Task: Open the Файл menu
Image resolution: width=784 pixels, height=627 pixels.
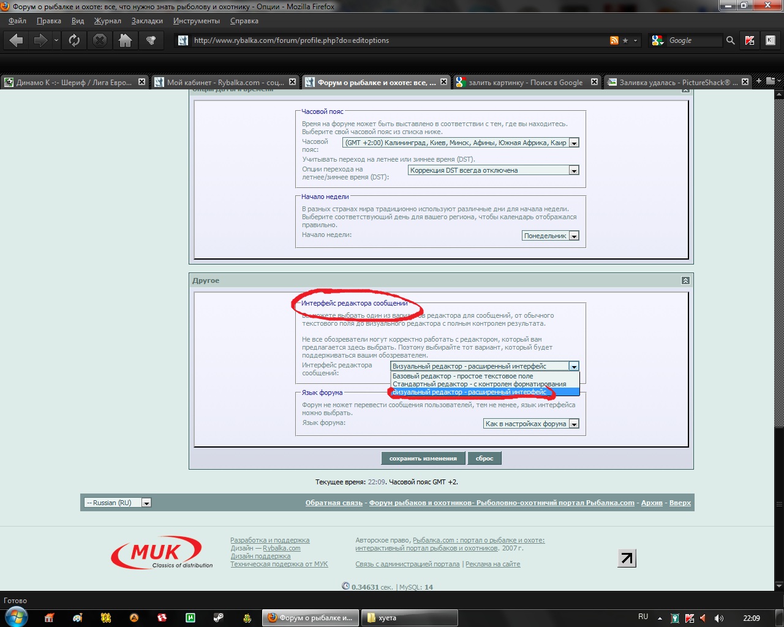Action: point(17,21)
